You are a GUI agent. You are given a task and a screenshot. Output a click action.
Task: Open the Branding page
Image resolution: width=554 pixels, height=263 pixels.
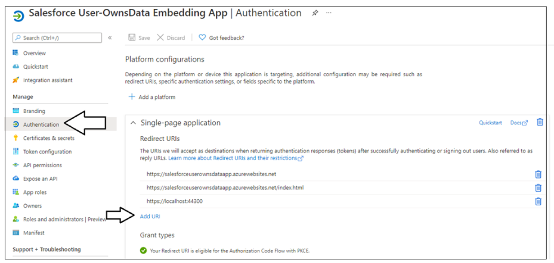point(34,111)
